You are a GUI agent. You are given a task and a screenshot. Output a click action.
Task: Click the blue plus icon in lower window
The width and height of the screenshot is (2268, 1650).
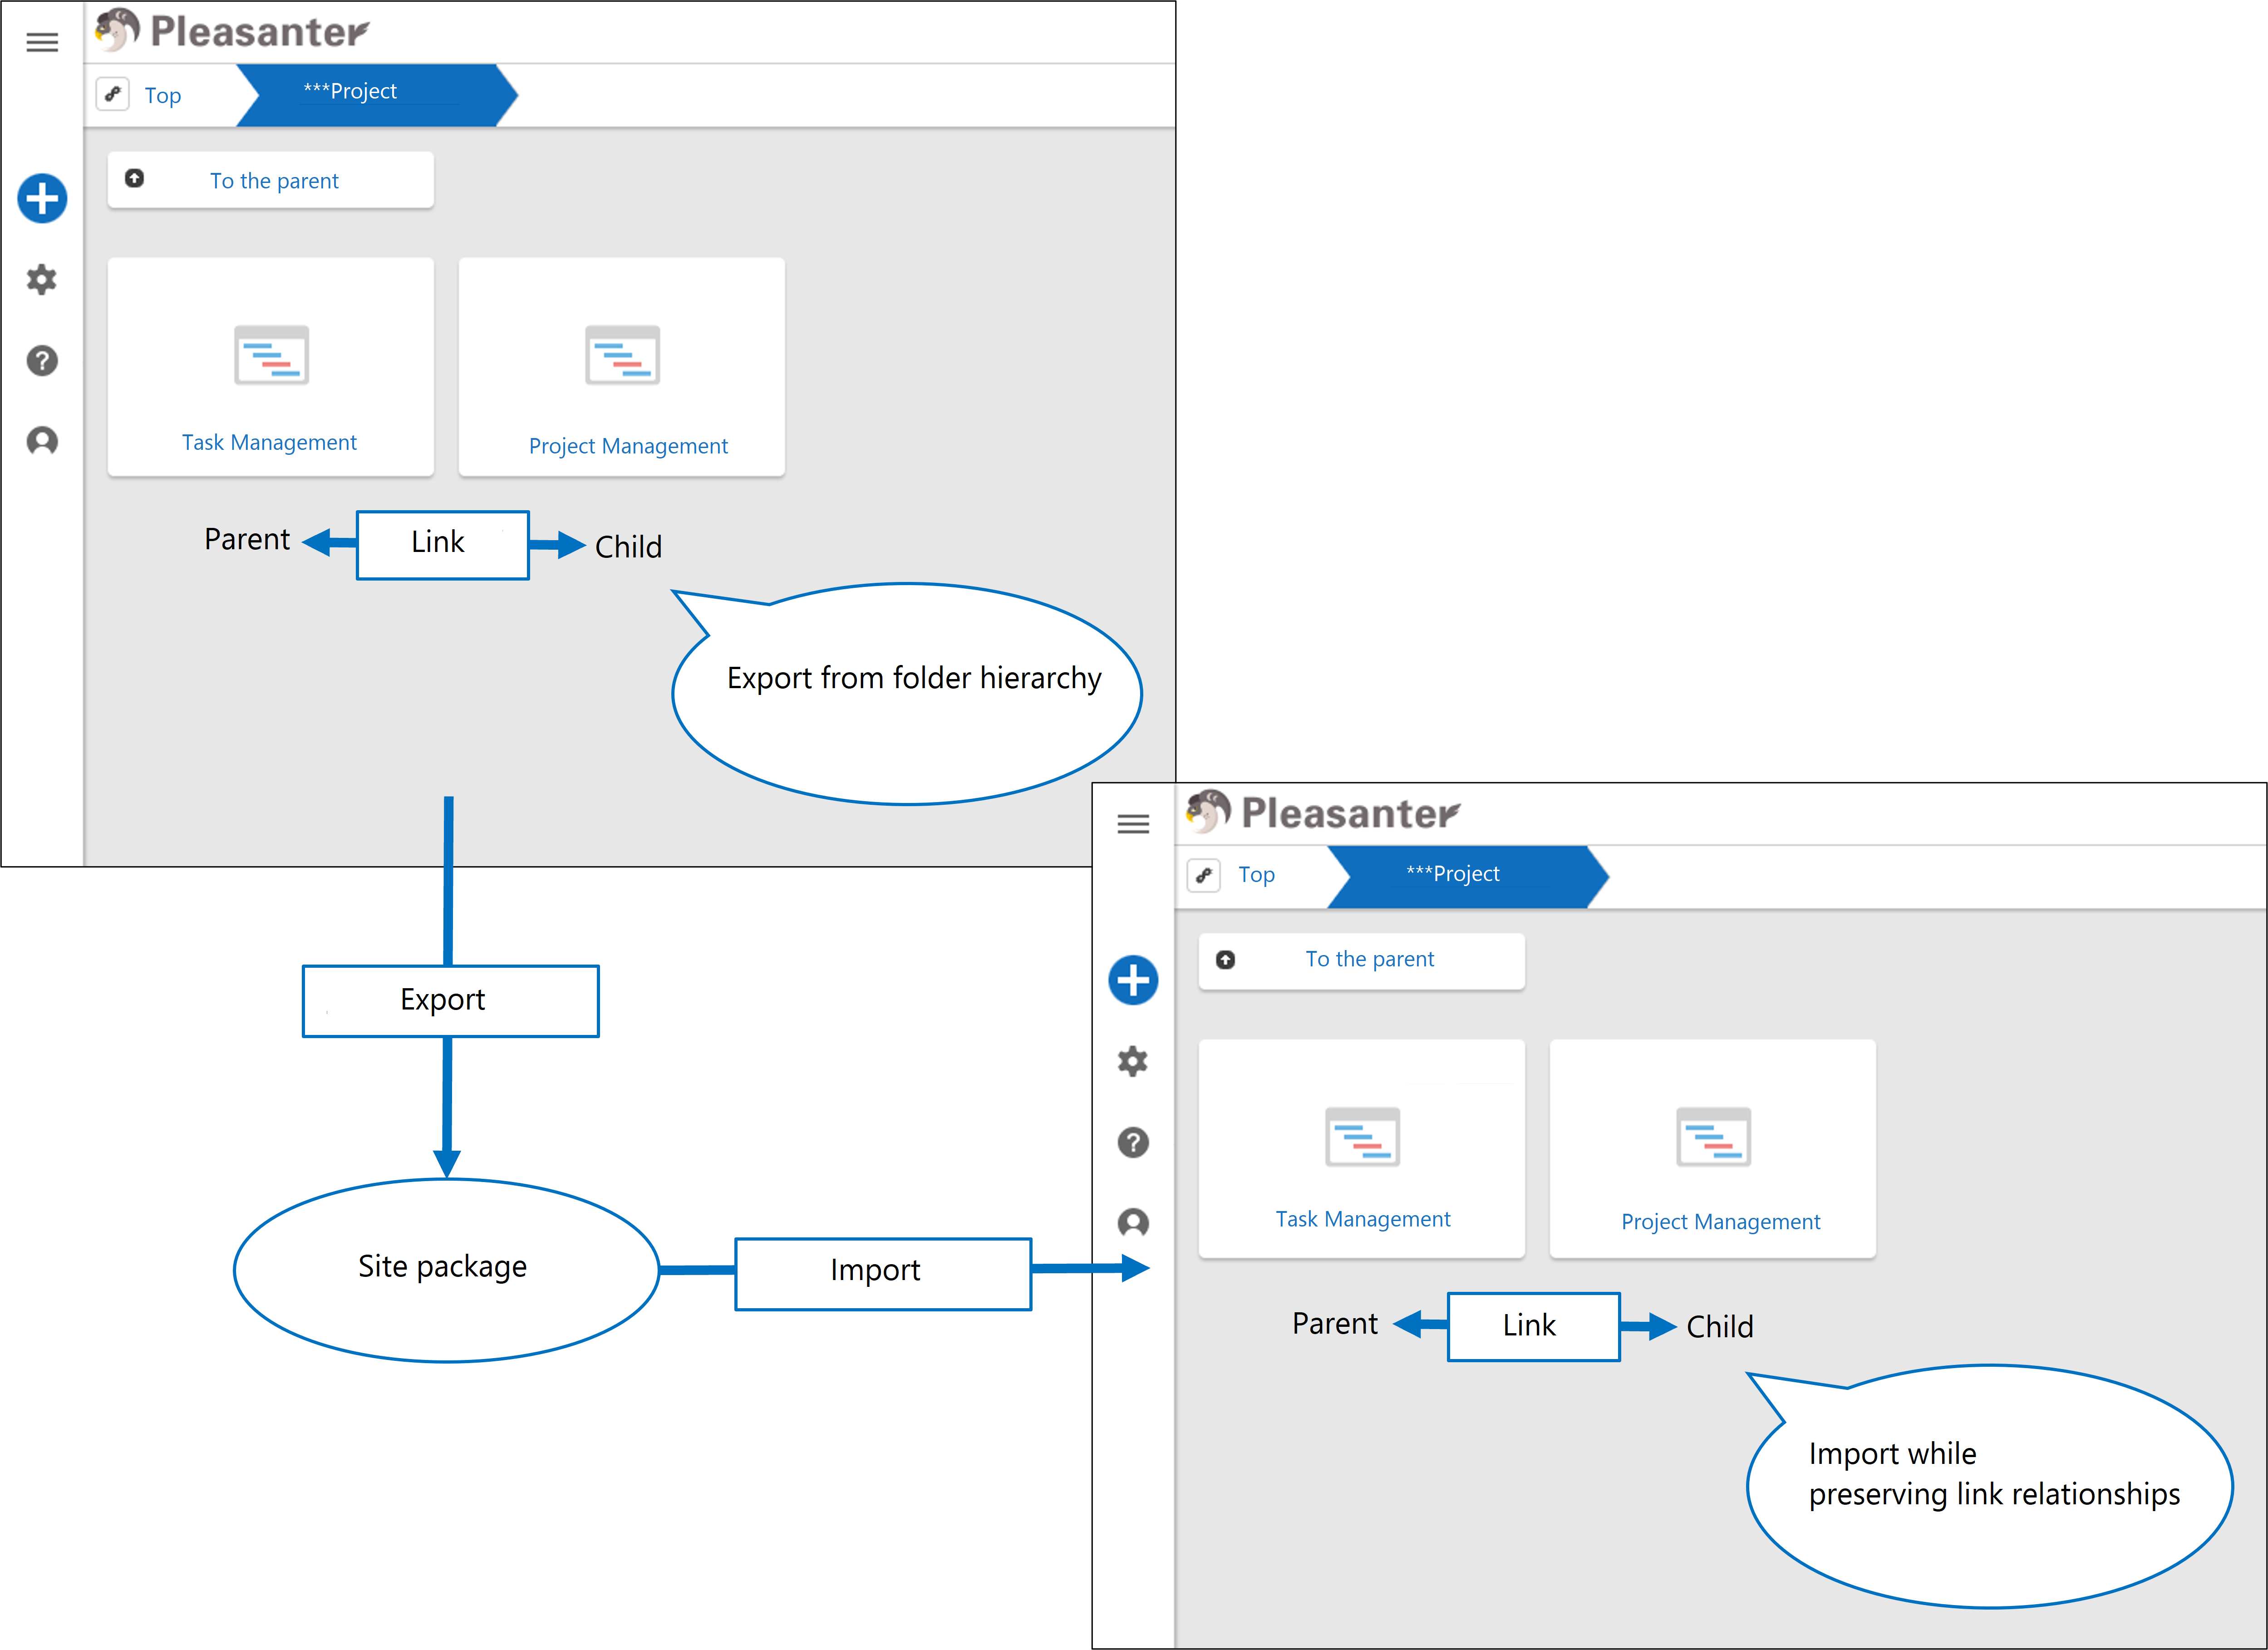coord(1133,980)
